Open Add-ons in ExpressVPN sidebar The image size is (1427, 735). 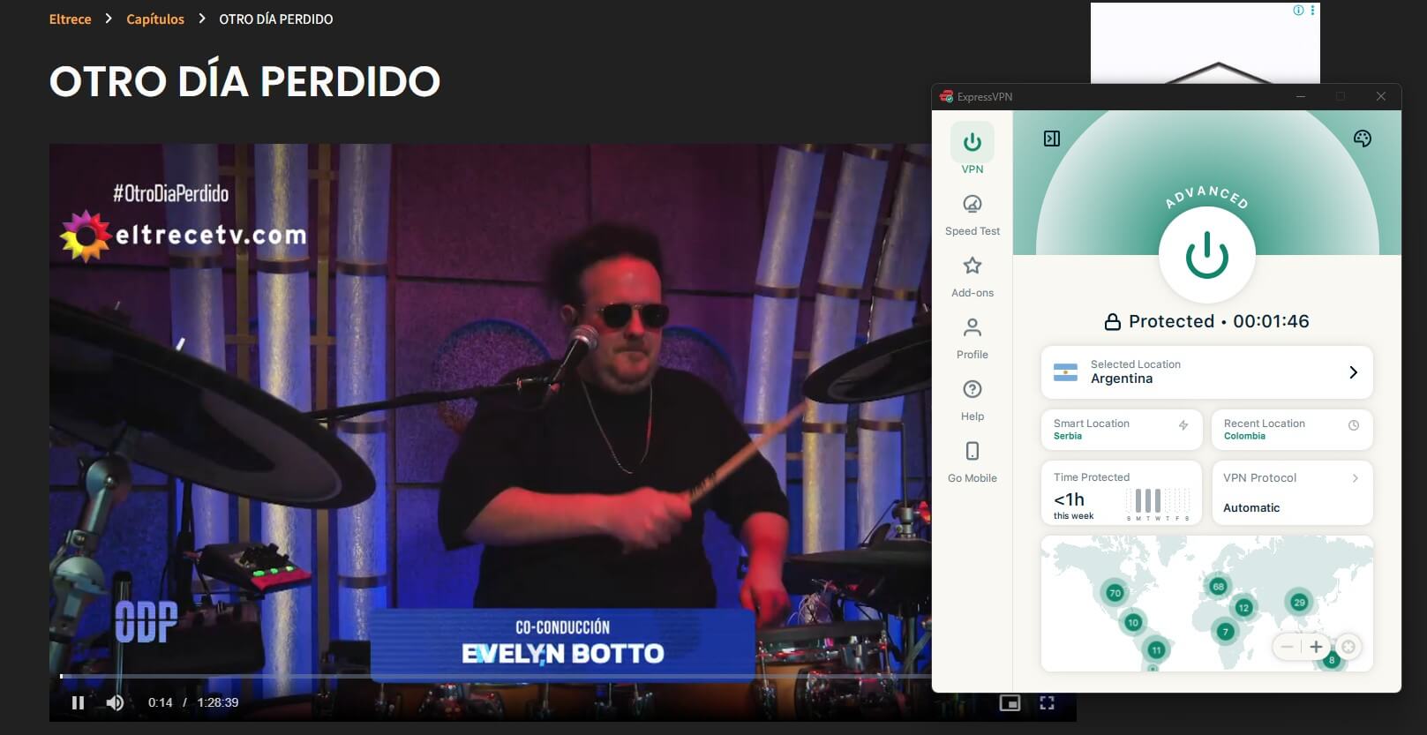(x=973, y=277)
